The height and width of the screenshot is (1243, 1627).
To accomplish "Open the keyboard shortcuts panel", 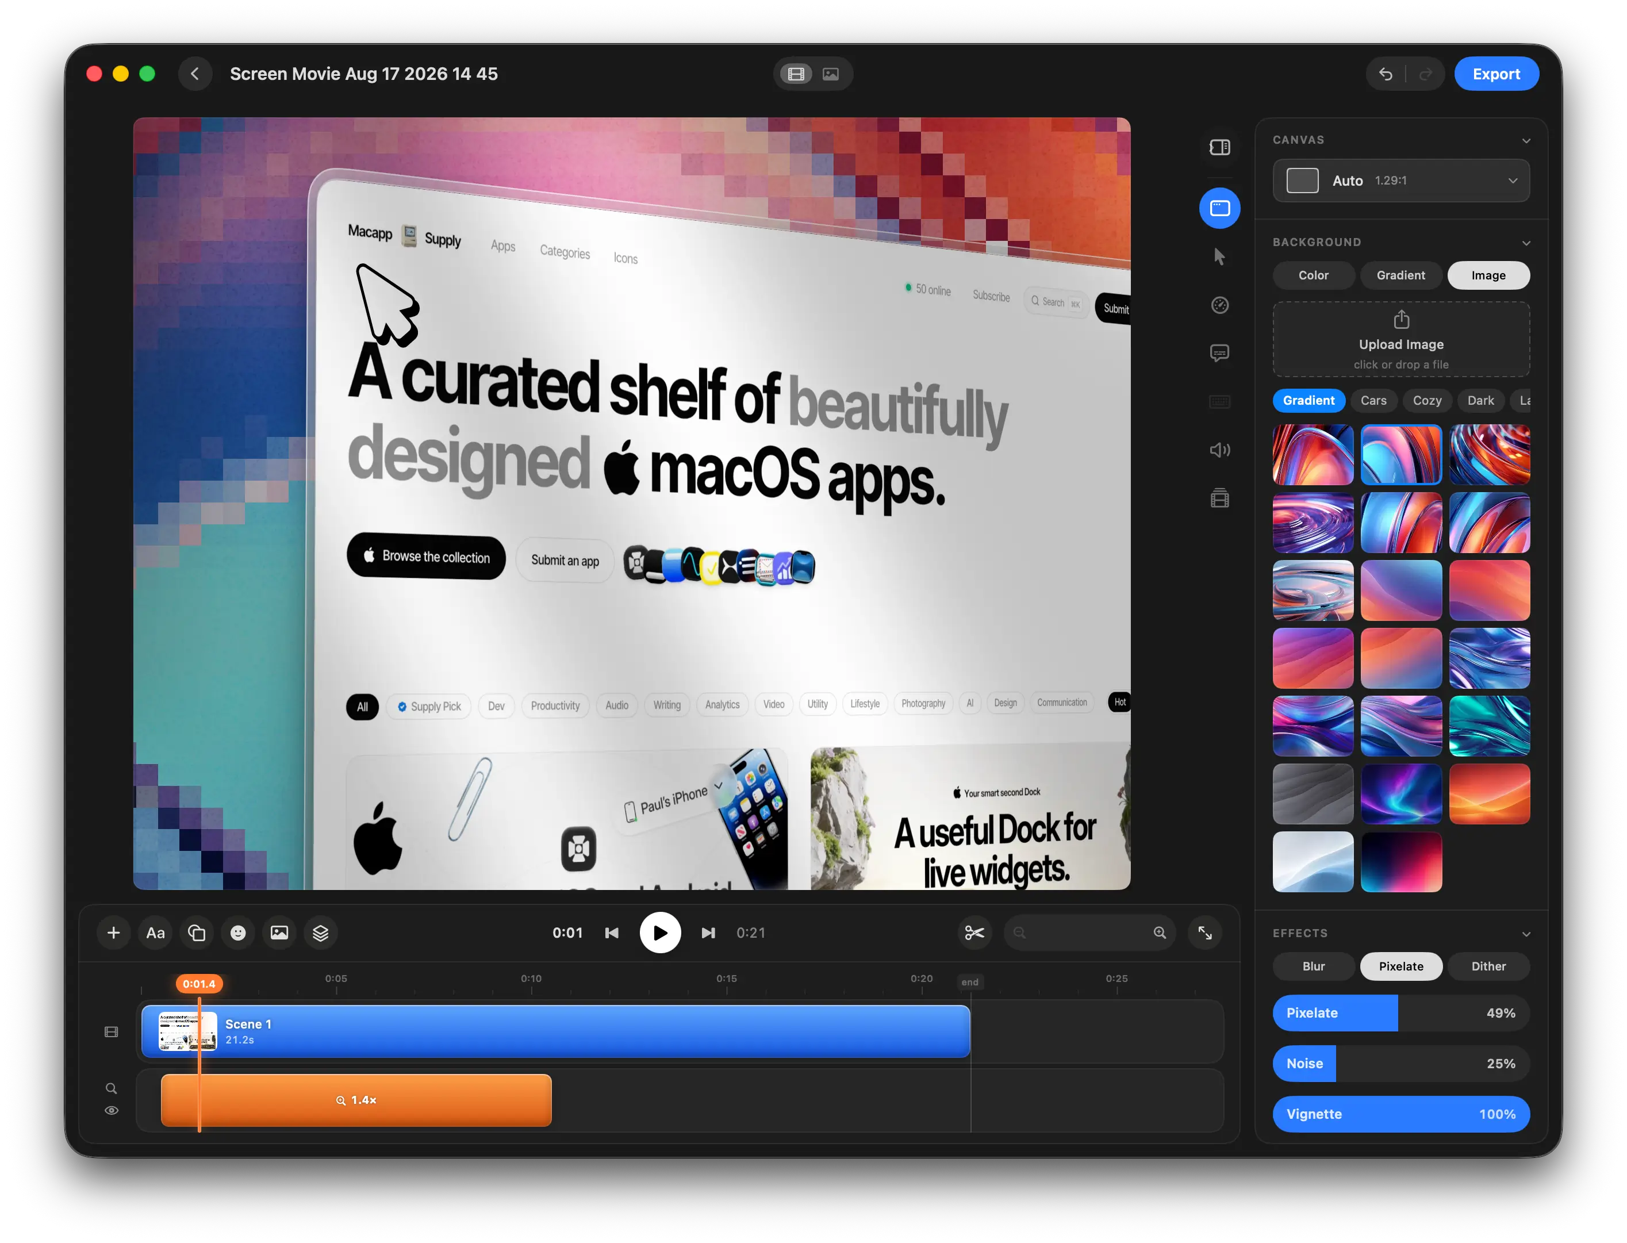I will (x=1219, y=402).
